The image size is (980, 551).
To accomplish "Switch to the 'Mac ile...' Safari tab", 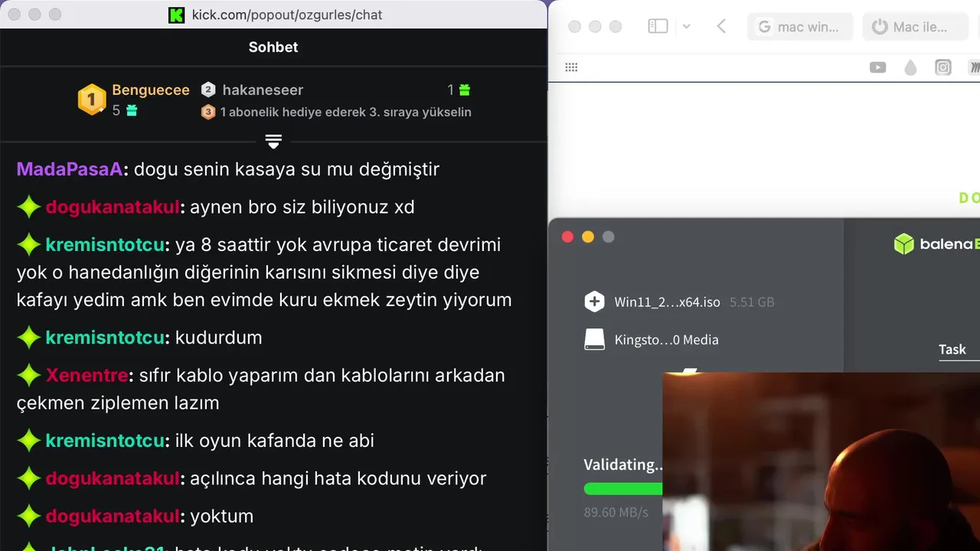I will pos(915,27).
